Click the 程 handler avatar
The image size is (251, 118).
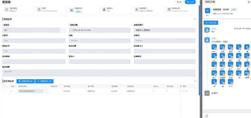[x=239, y=56]
